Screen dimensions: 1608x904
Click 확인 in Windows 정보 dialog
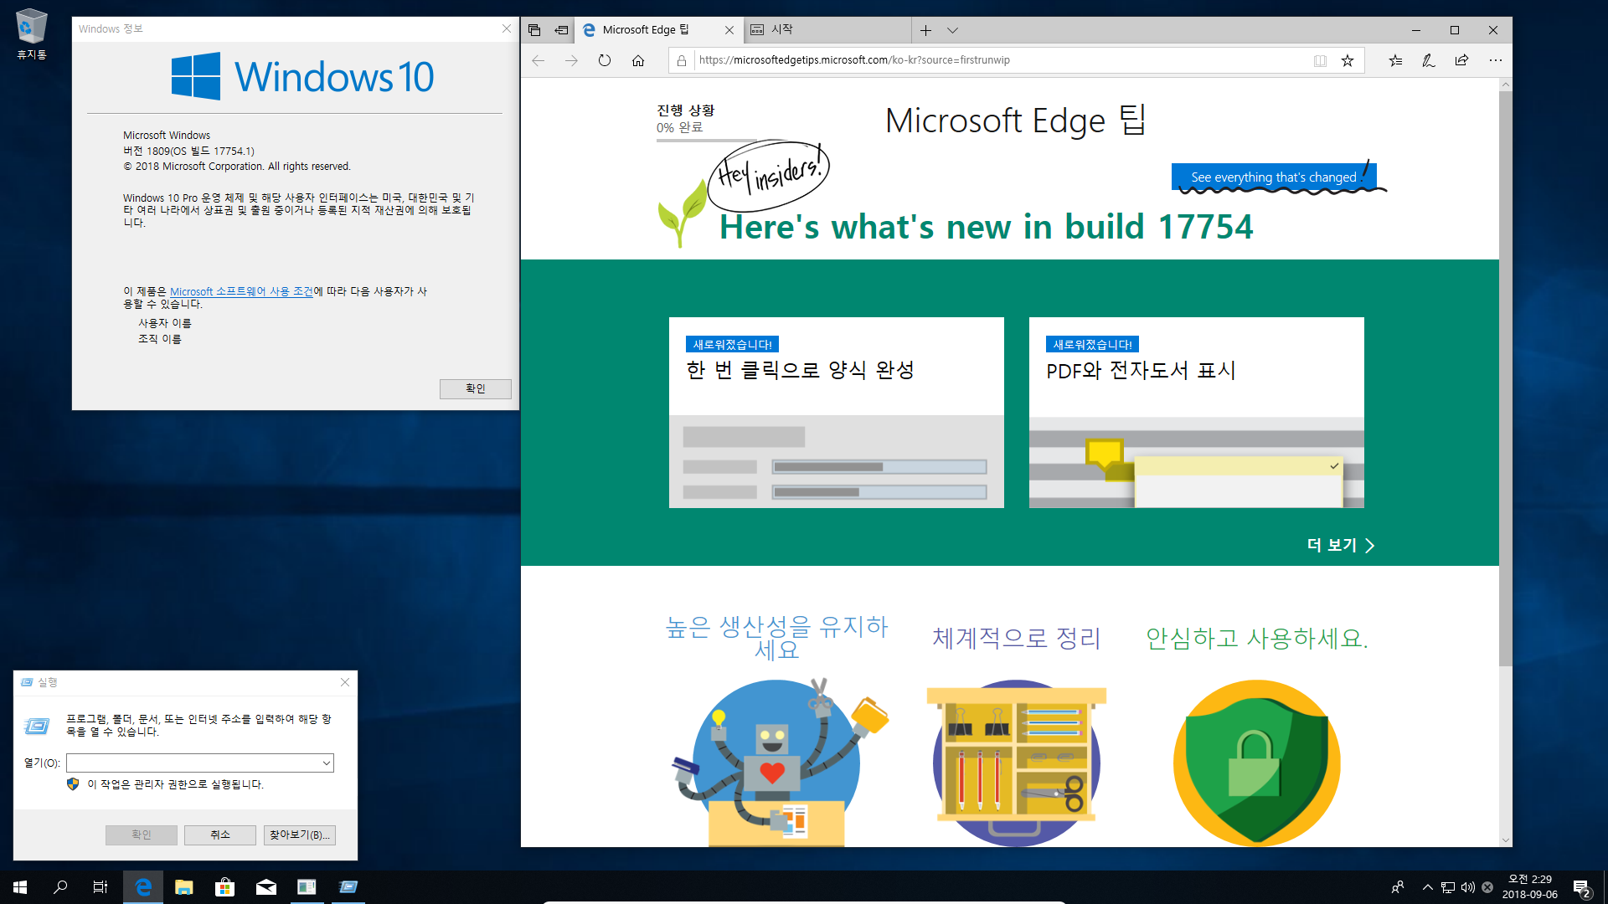[475, 388]
